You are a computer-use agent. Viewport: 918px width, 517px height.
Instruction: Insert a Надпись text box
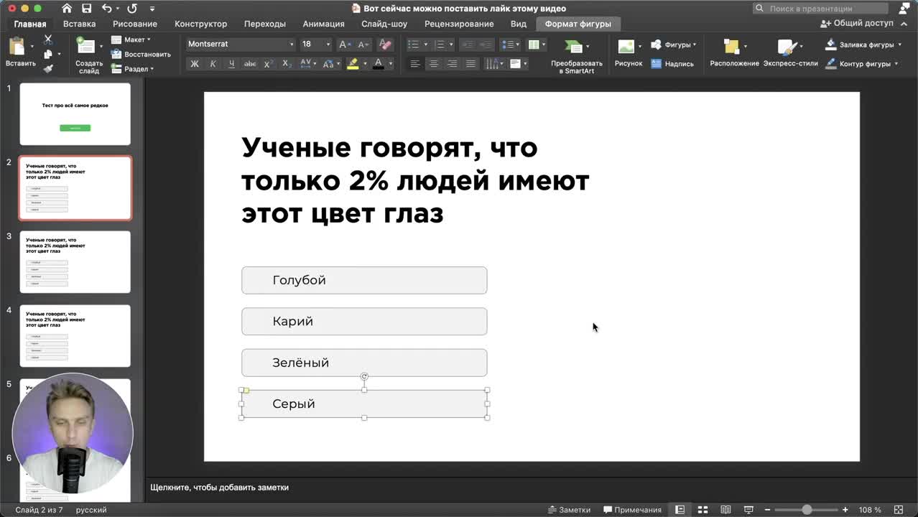click(x=672, y=64)
